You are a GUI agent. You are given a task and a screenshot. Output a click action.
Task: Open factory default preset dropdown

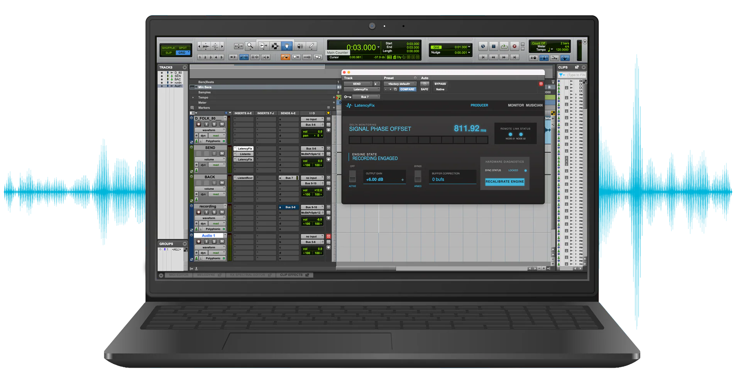[x=400, y=84]
